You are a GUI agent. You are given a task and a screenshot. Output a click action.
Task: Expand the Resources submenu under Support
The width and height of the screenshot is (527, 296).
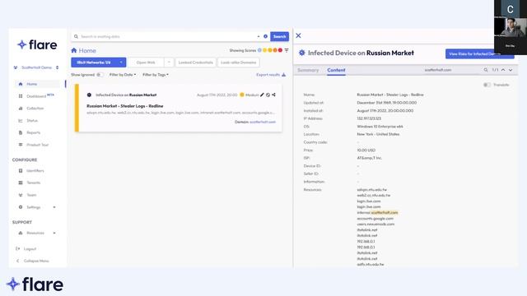click(54, 233)
